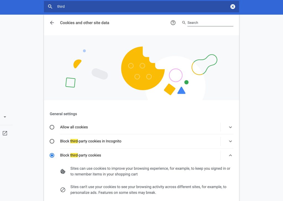Image resolution: width=283 pixels, height=201 pixels.
Task: Expand Block third-party cookies in Incognito details
Action: pyautogui.click(x=230, y=141)
